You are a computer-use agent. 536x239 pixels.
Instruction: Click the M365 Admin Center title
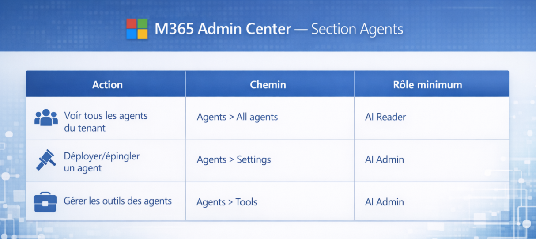click(x=223, y=29)
